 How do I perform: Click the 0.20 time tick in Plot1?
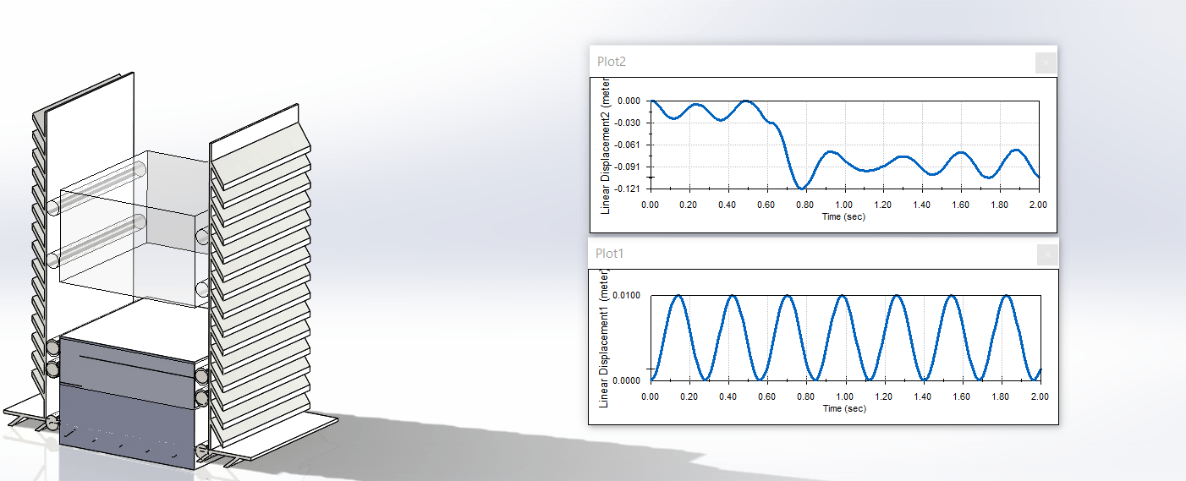click(689, 396)
